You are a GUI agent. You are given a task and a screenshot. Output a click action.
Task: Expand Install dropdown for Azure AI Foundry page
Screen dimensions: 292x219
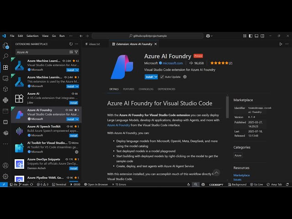(x=156, y=77)
